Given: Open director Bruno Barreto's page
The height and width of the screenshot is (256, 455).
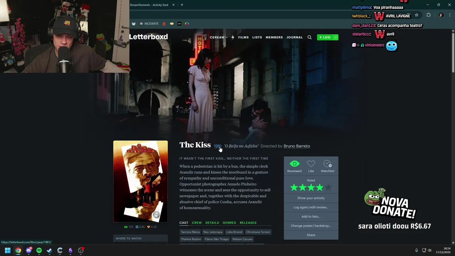Looking at the screenshot, I should [x=297, y=146].
